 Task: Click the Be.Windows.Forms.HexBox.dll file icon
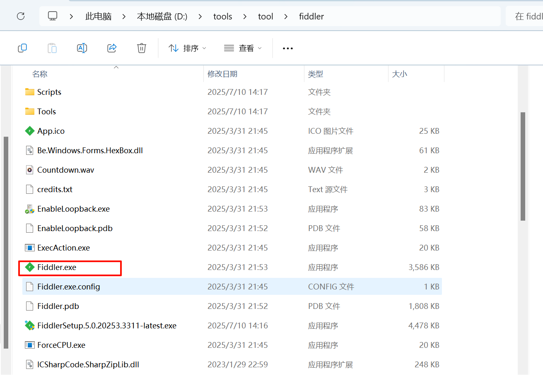29,150
